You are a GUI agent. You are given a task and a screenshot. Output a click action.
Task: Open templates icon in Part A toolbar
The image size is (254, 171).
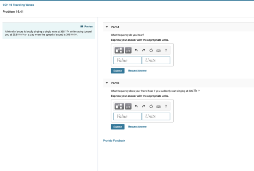point(119,50)
